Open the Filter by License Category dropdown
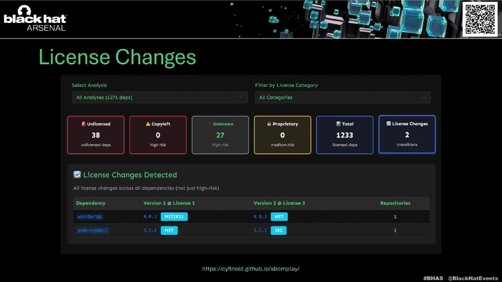 [343, 97]
